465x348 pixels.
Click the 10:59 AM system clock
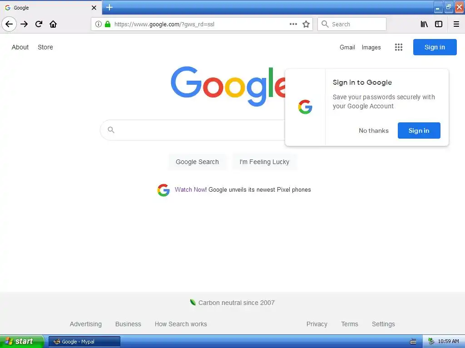(448, 342)
